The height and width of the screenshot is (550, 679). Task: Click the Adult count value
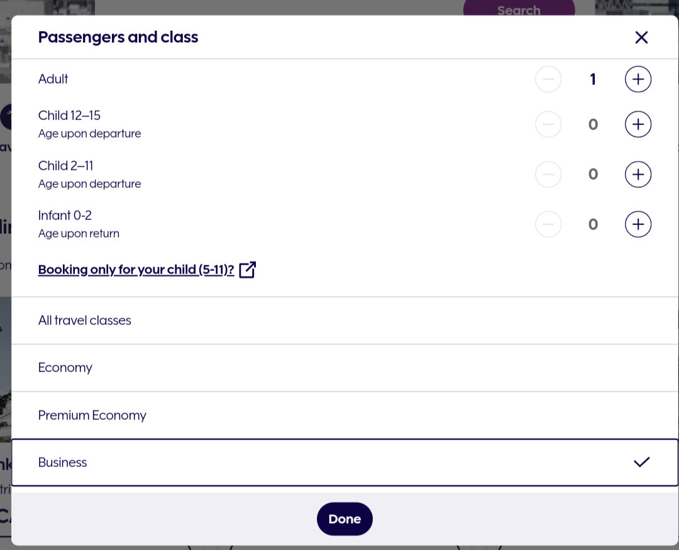coord(593,79)
